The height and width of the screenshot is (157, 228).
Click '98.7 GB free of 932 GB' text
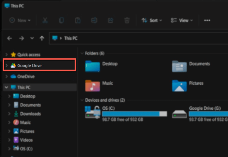pos(122,119)
